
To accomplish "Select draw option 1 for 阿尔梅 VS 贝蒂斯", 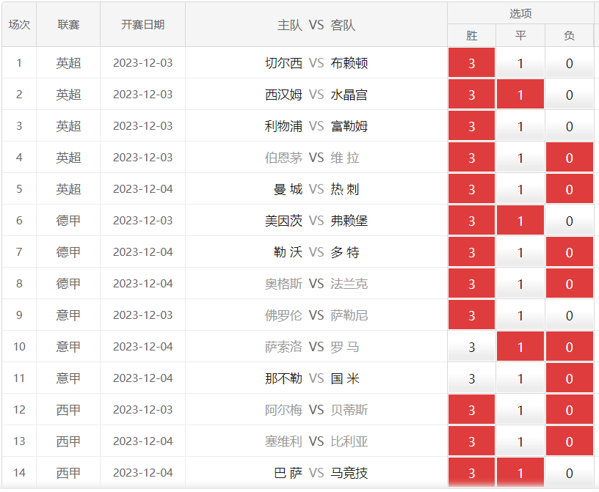I will 520,410.
